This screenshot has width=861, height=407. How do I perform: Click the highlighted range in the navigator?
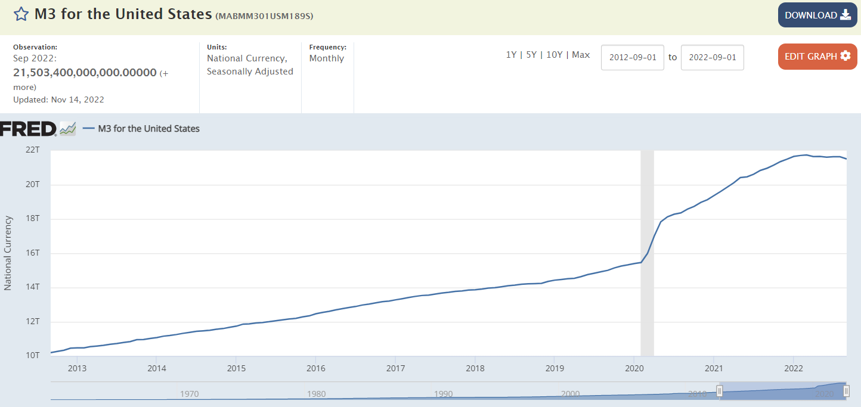782,391
